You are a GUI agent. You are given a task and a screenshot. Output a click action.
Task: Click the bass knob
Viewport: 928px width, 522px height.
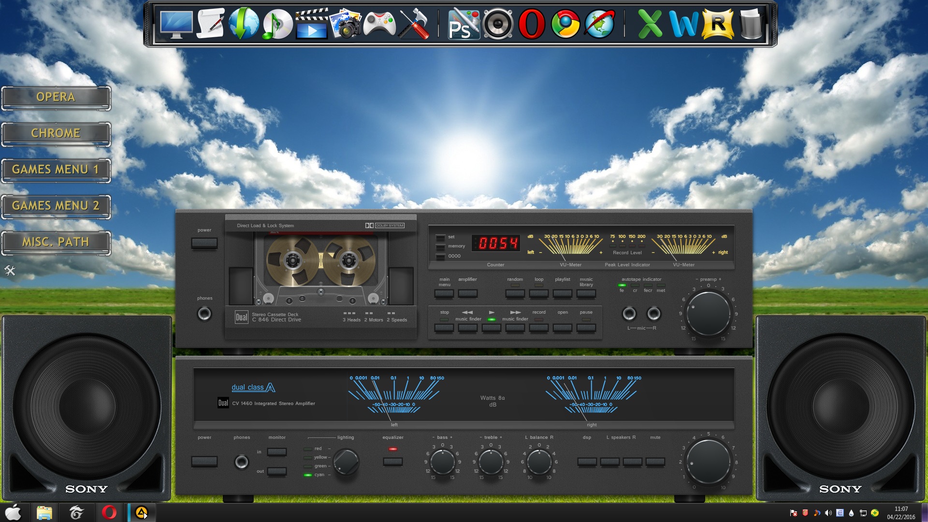point(442,462)
